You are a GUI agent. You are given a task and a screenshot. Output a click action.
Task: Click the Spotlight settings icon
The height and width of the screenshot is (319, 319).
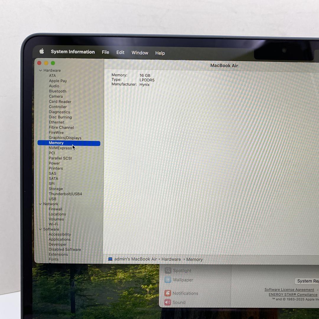click(x=168, y=271)
